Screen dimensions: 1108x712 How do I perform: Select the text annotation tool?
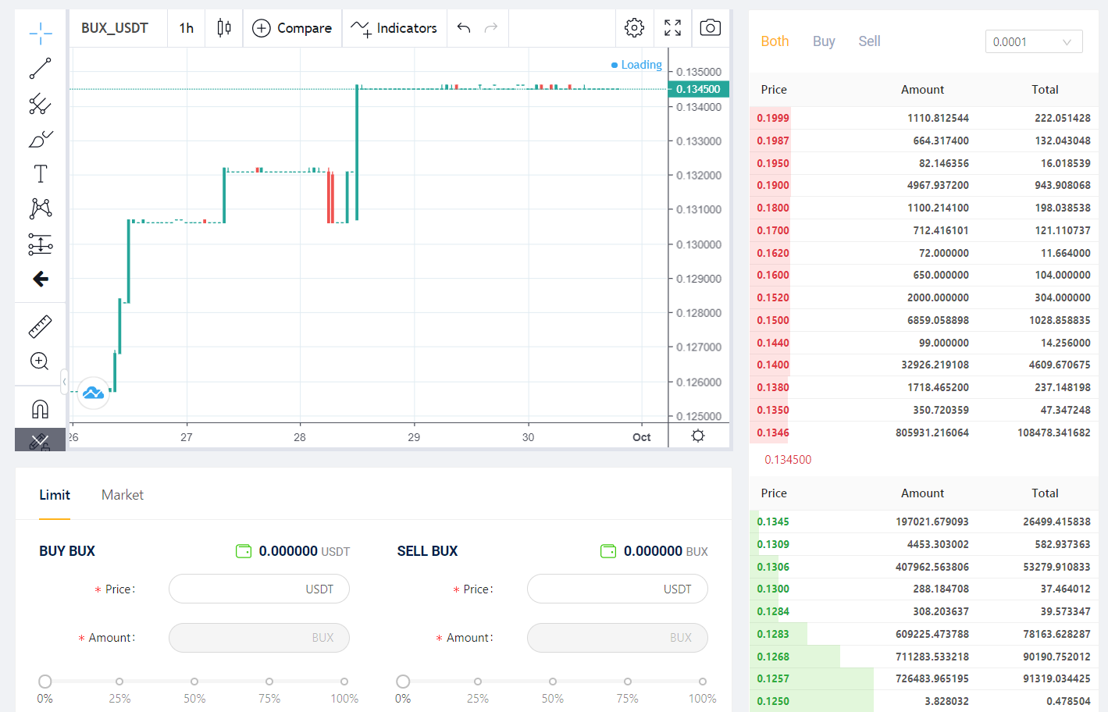tap(41, 173)
